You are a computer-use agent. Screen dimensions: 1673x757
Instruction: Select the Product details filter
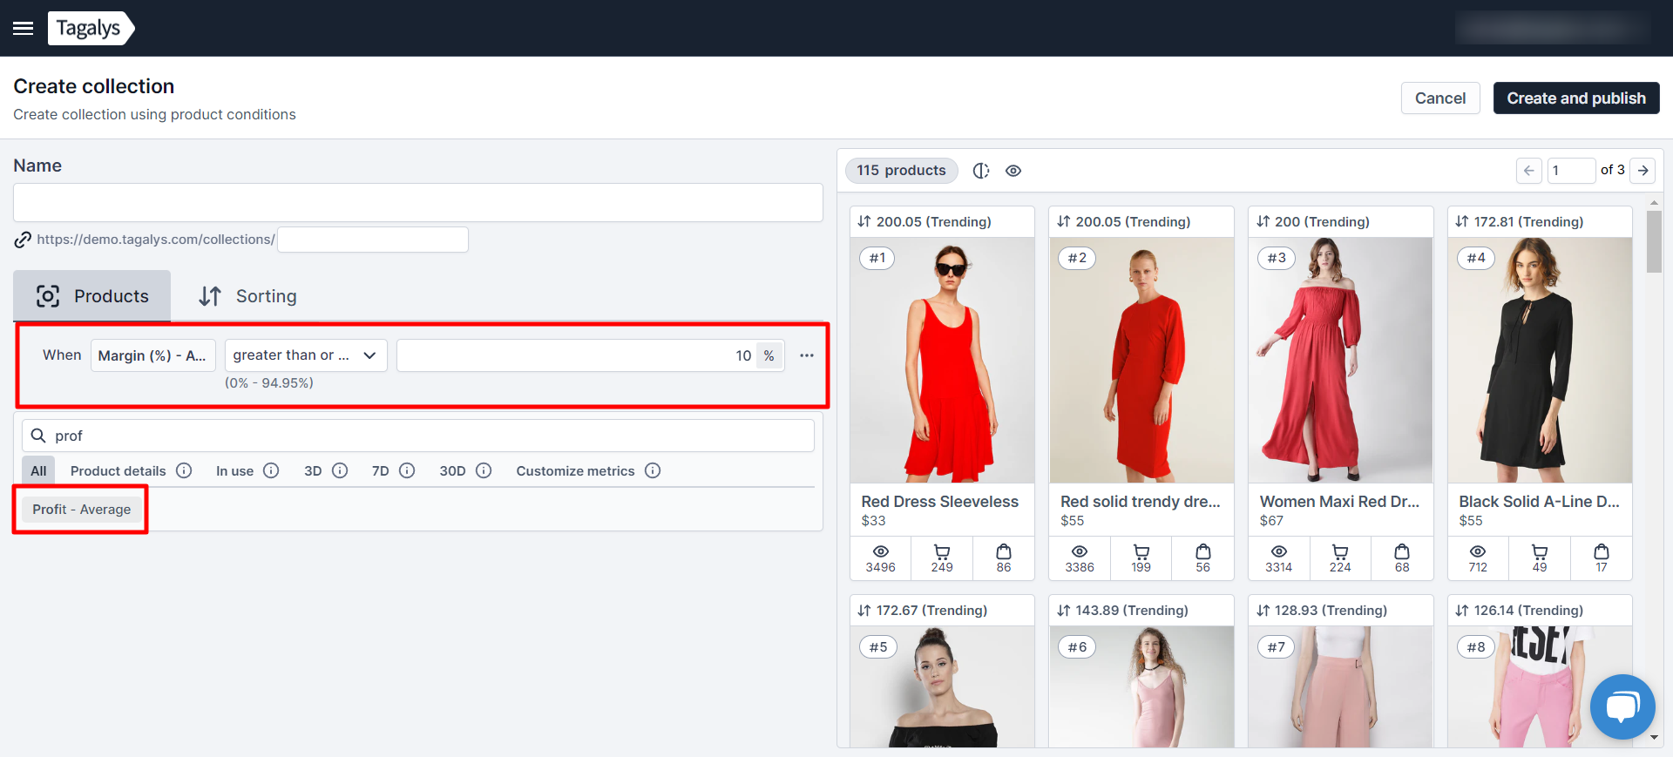click(119, 470)
